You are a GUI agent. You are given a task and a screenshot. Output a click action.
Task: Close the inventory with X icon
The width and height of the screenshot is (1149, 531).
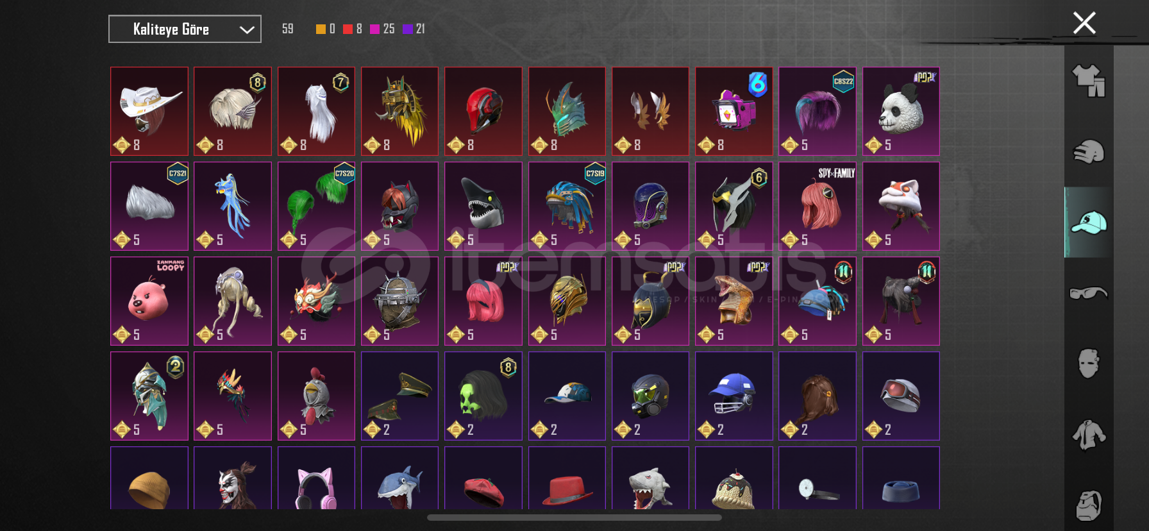[1084, 23]
